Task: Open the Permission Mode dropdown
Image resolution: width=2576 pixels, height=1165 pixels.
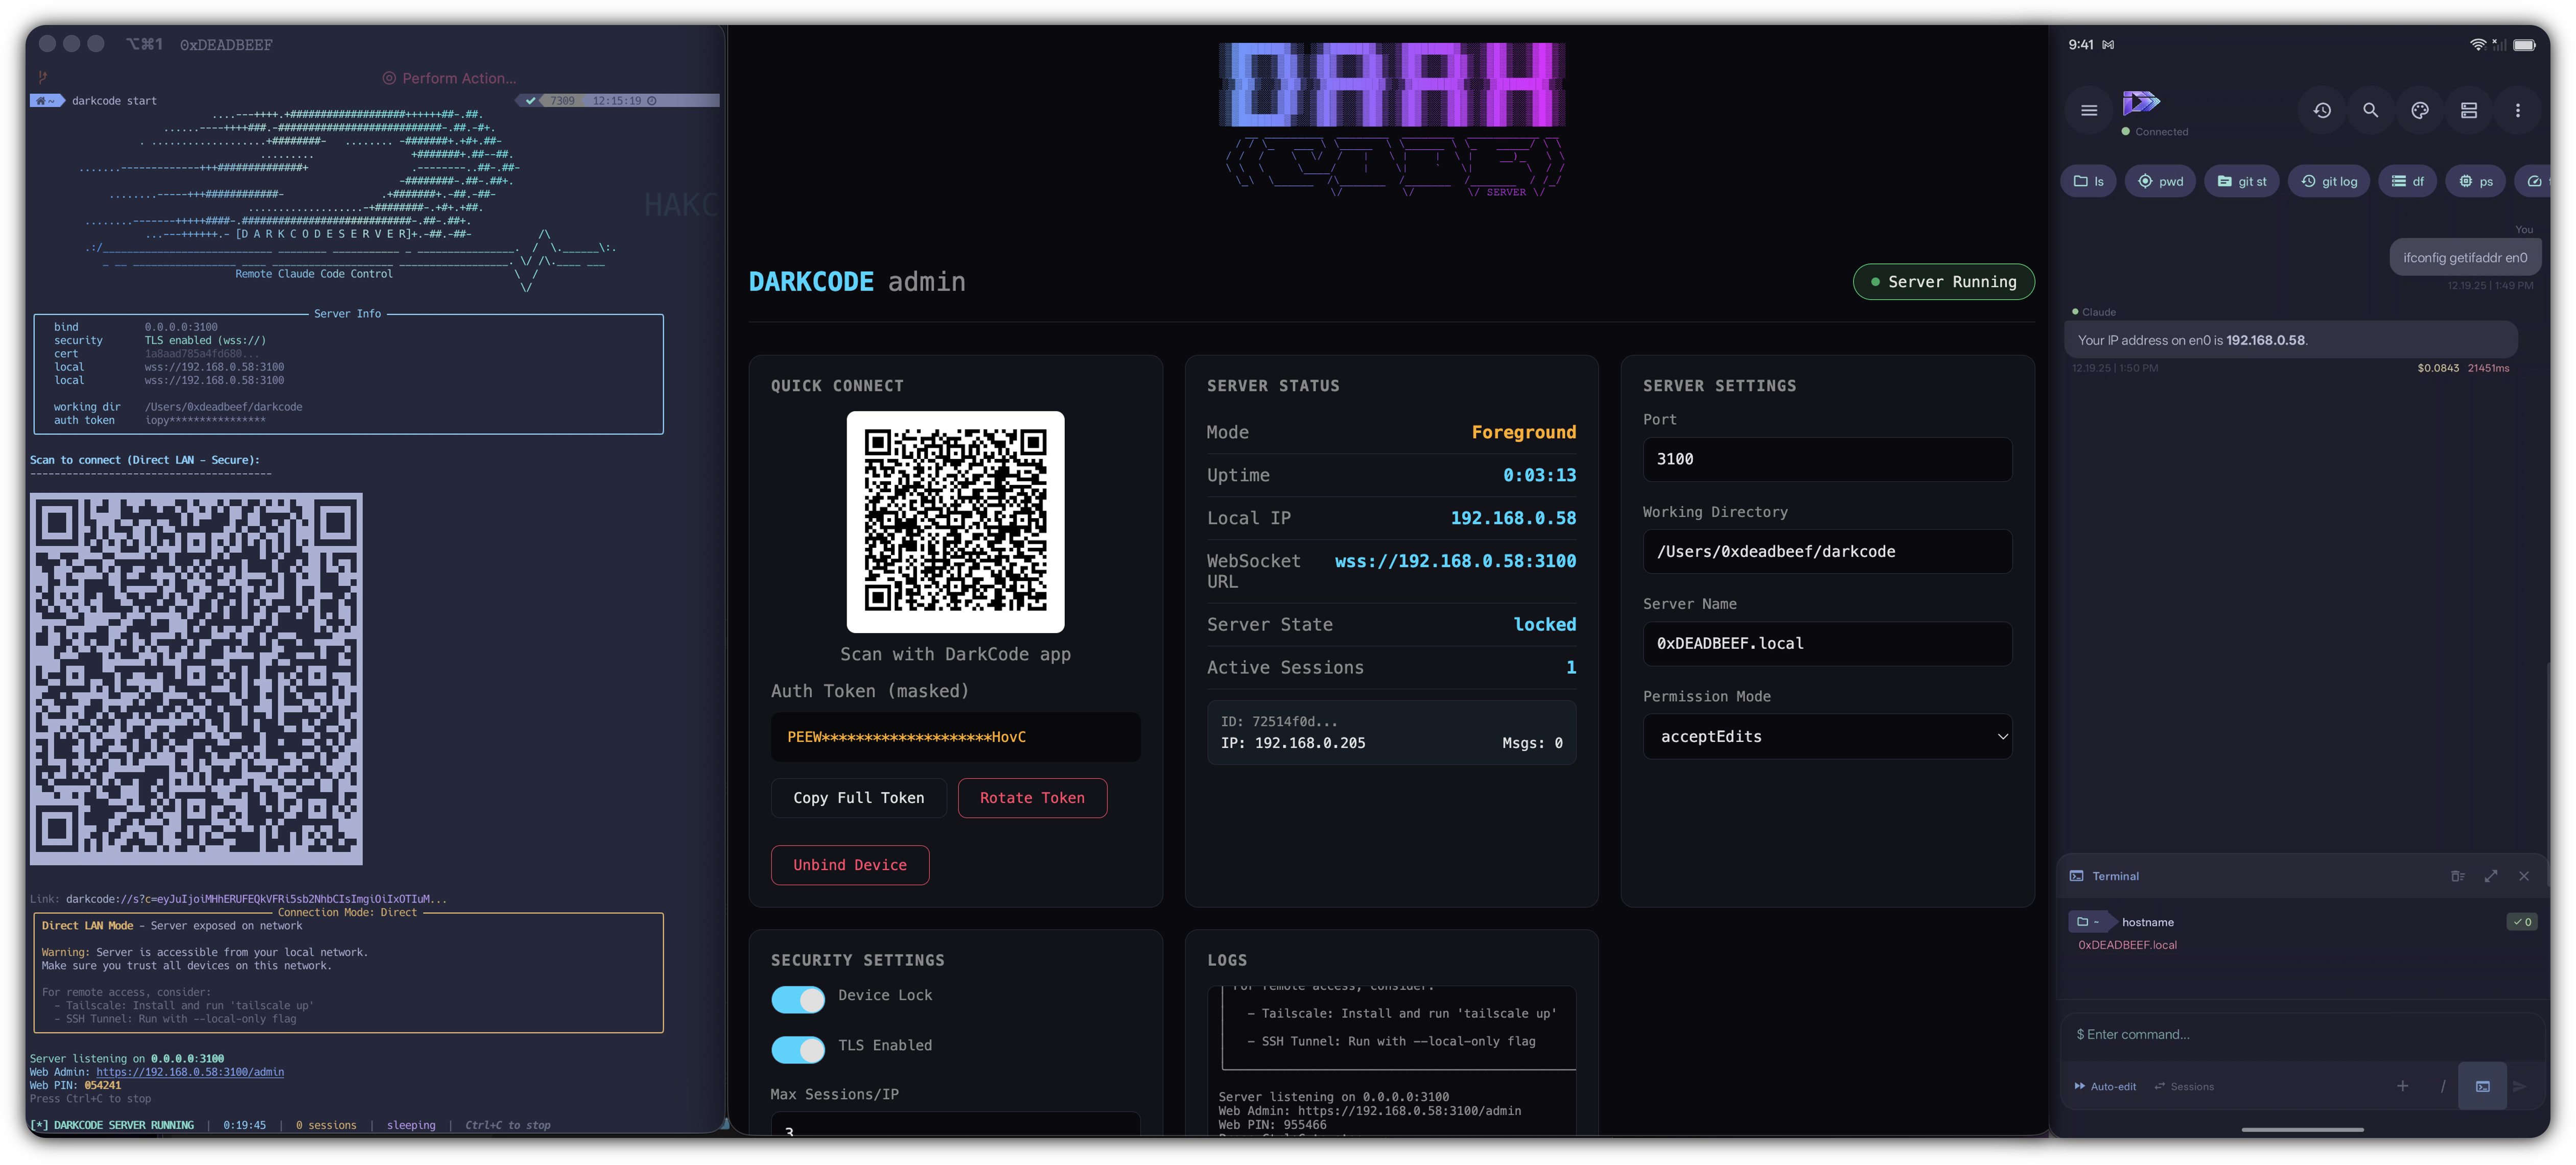Action: click(x=1826, y=736)
